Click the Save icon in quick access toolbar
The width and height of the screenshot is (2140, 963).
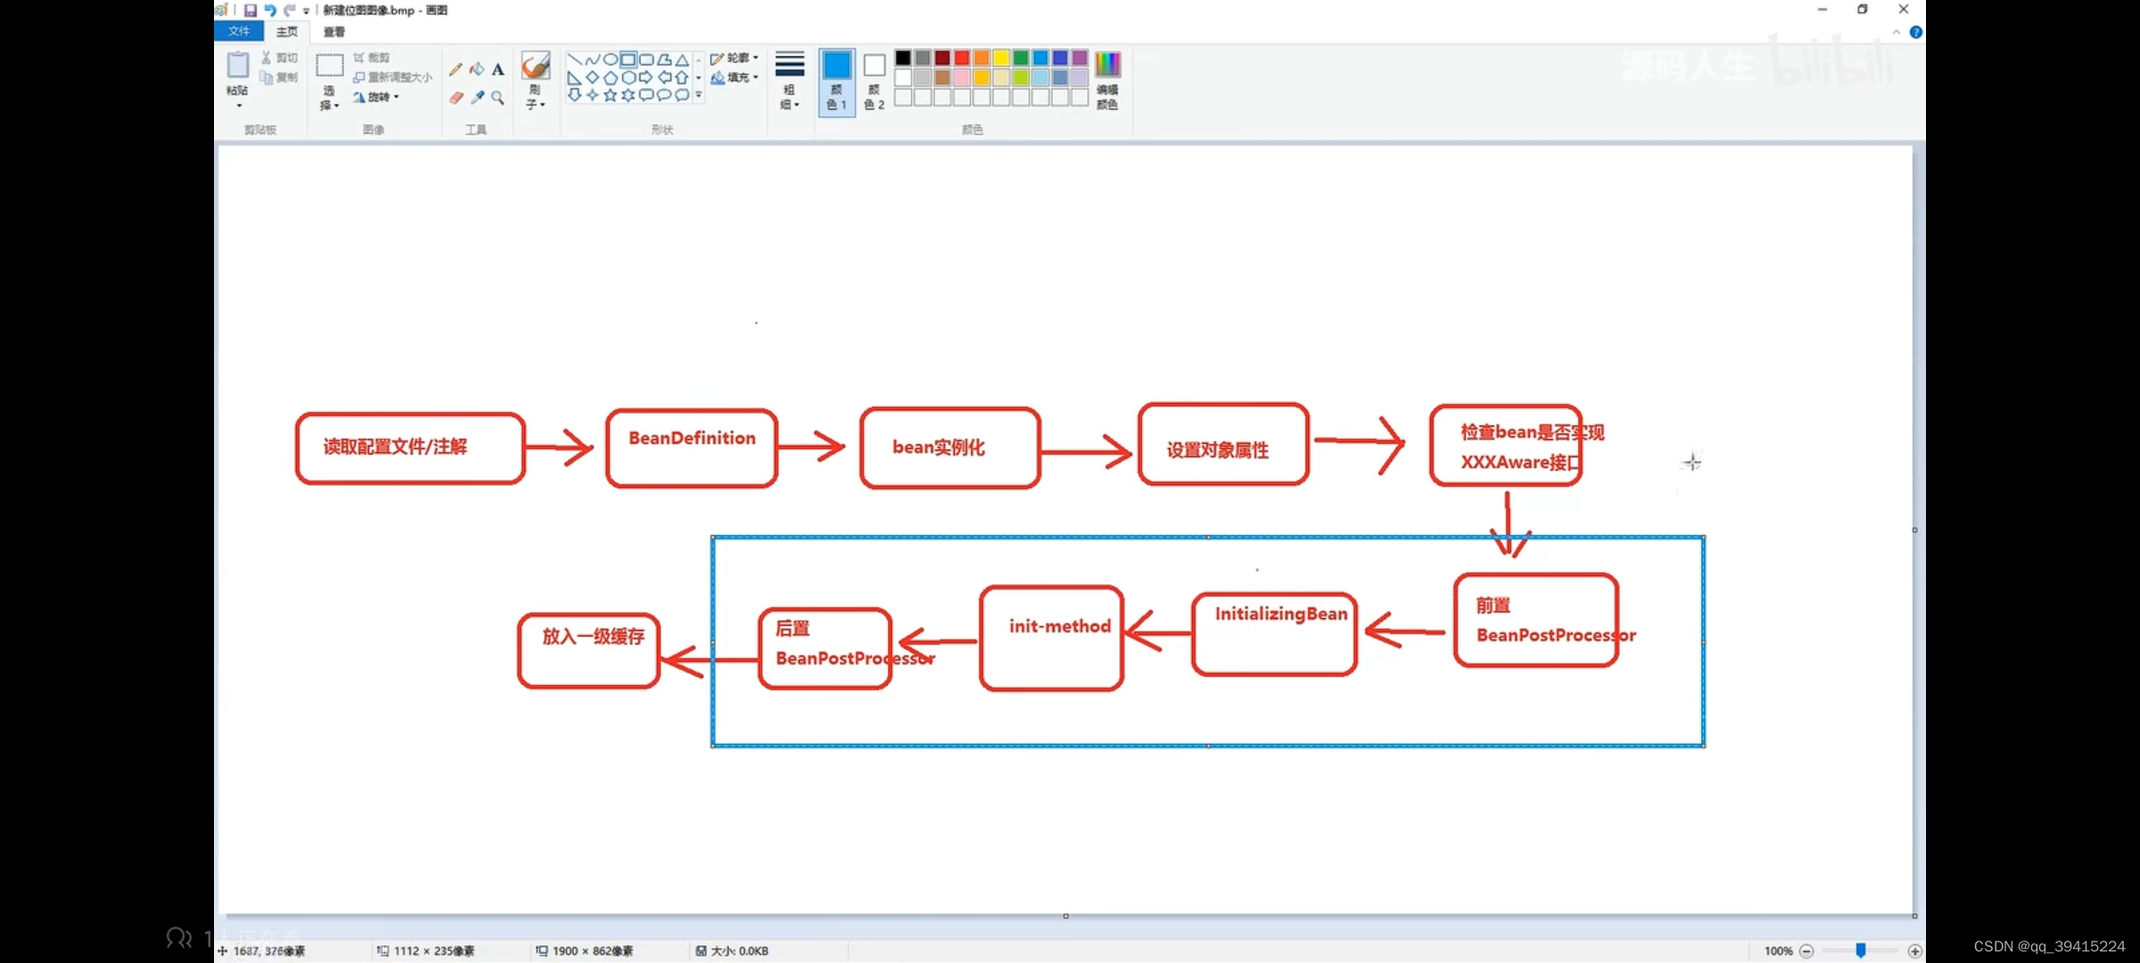(251, 10)
